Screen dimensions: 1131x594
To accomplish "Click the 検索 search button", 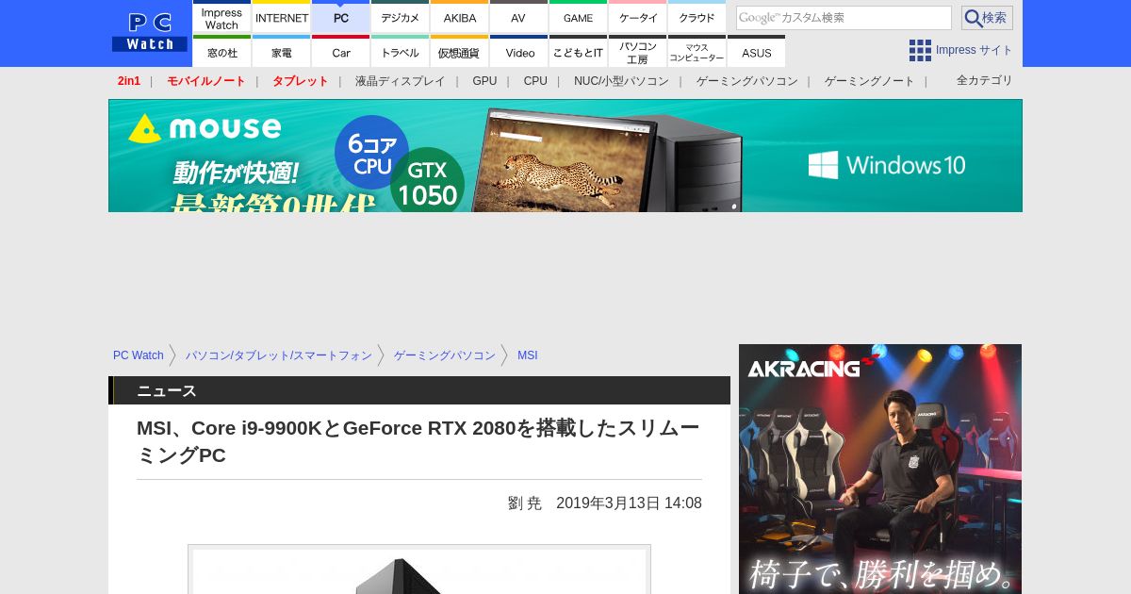I will (x=987, y=18).
